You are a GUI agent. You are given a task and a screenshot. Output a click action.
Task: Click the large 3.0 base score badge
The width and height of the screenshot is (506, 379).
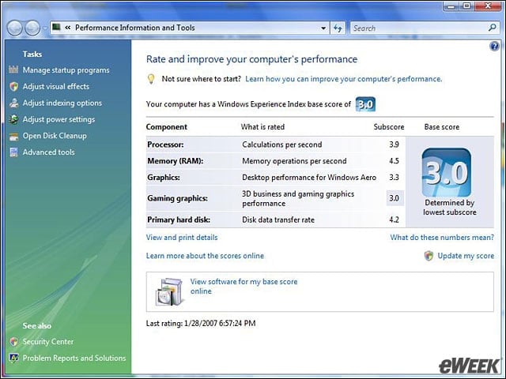point(446,172)
